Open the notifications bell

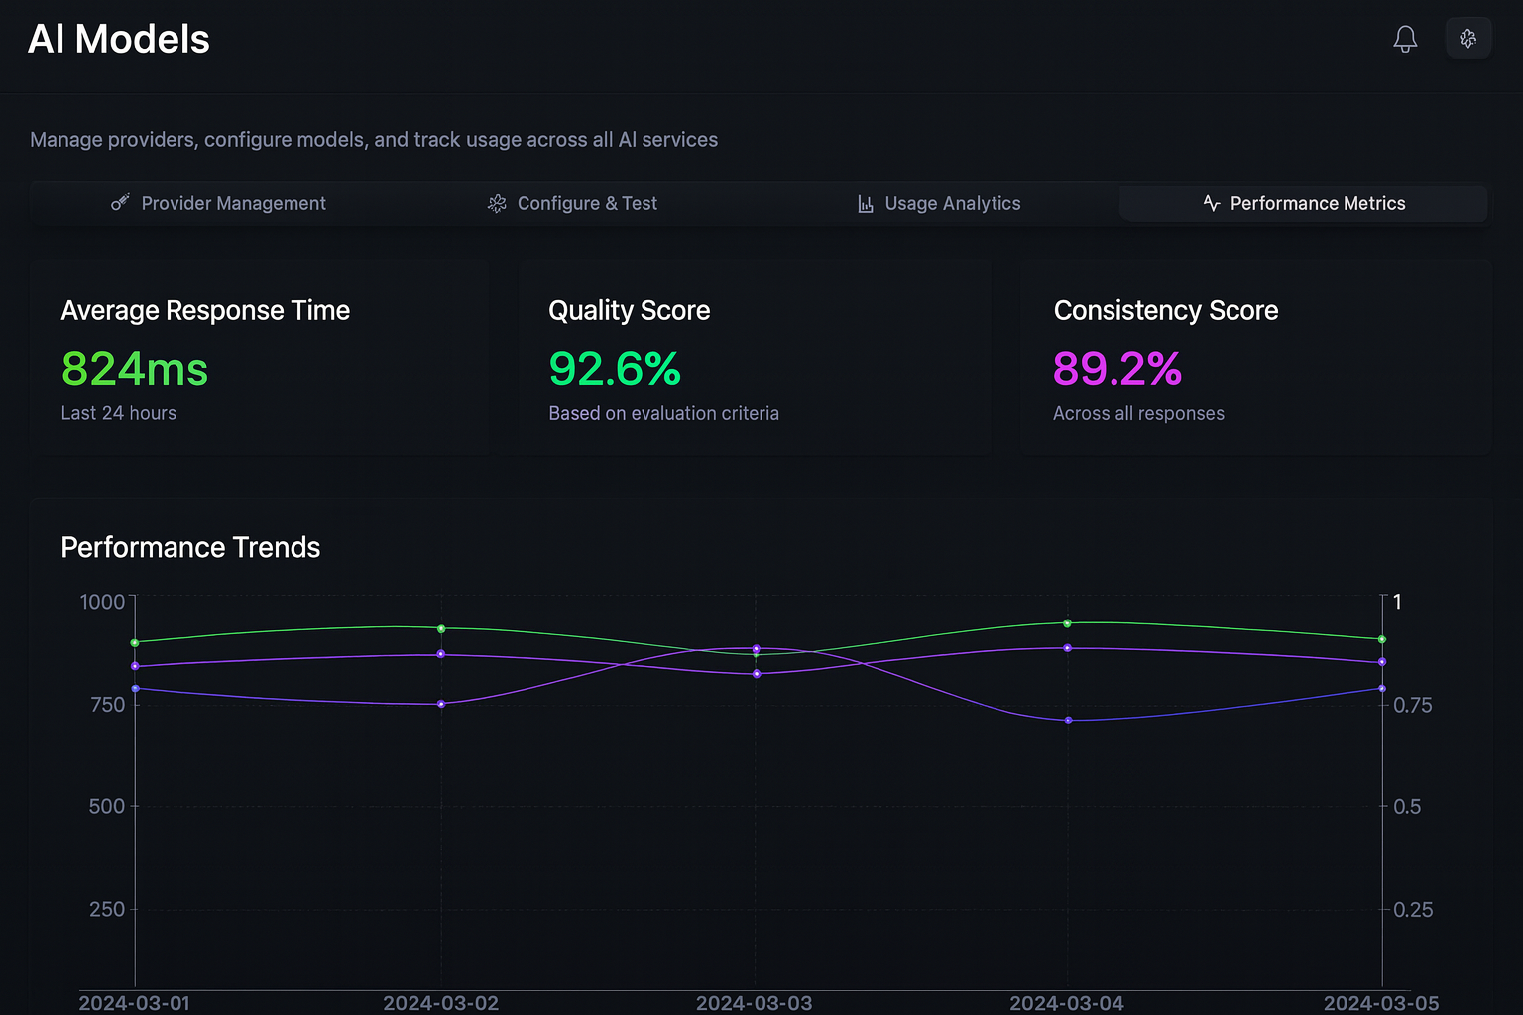(x=1405, y=39)
